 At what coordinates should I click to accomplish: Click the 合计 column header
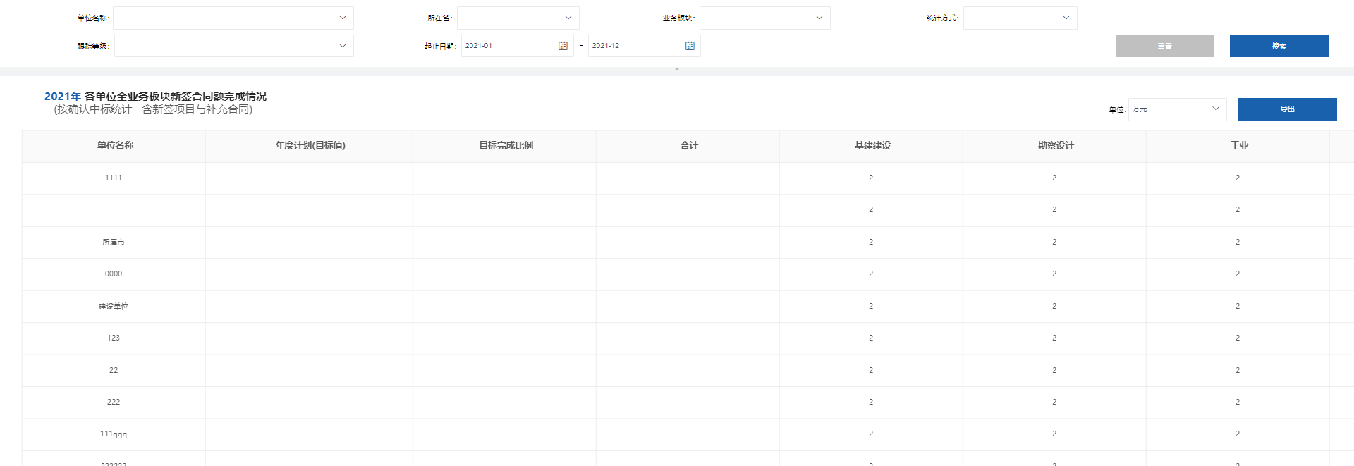click(689, 145)
